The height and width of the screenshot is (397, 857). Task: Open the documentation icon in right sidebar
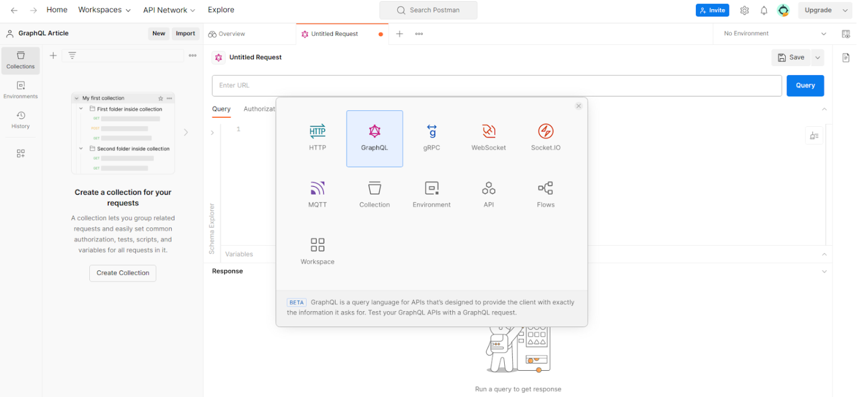click(846, 57)
